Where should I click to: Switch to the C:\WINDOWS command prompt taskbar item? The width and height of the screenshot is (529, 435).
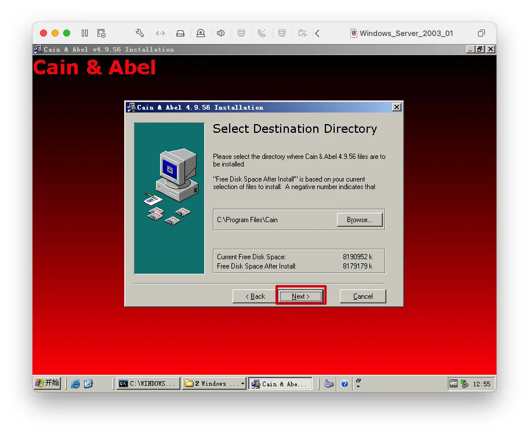pyautogui.click(x=148, y=384)
